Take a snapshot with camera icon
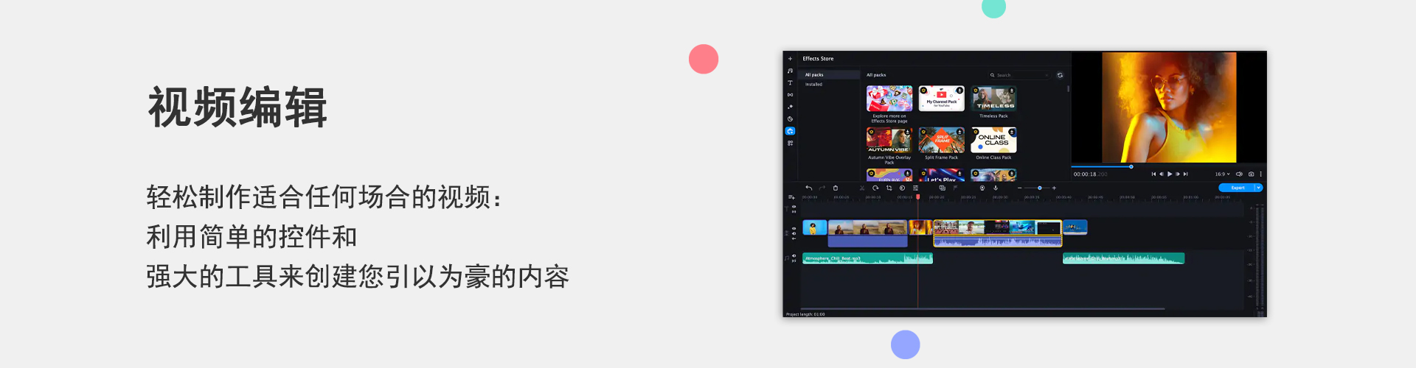1416x368 pixels. (1251, 174)
